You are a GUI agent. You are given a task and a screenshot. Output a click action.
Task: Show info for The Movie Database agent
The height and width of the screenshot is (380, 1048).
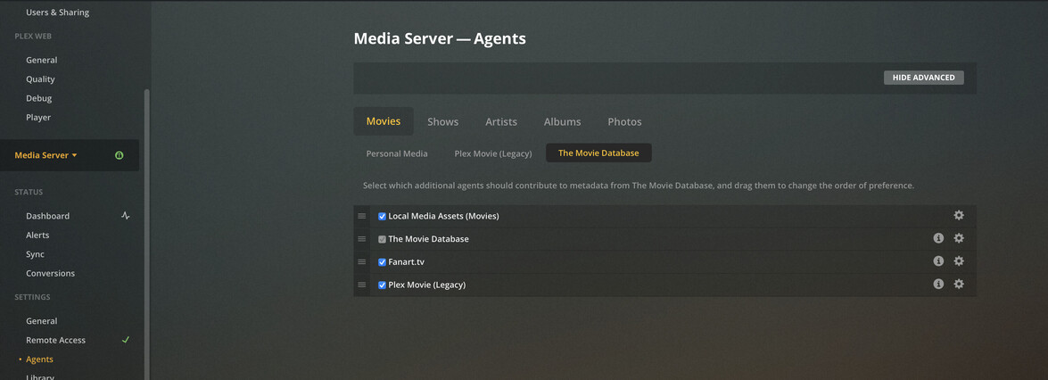(938, 238)
